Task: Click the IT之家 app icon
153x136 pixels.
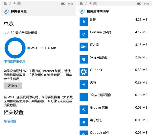Action: coord(84,47)
